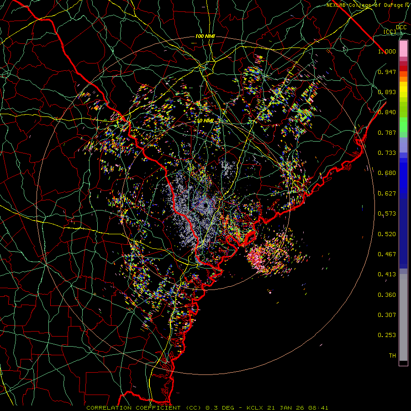Pick the yellow band in the colorbar
This screenshot has width=411, height=411.
[403, 90]
